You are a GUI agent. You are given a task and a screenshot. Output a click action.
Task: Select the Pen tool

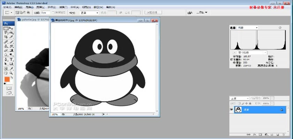pyautogui.click(x=6, y=59)
